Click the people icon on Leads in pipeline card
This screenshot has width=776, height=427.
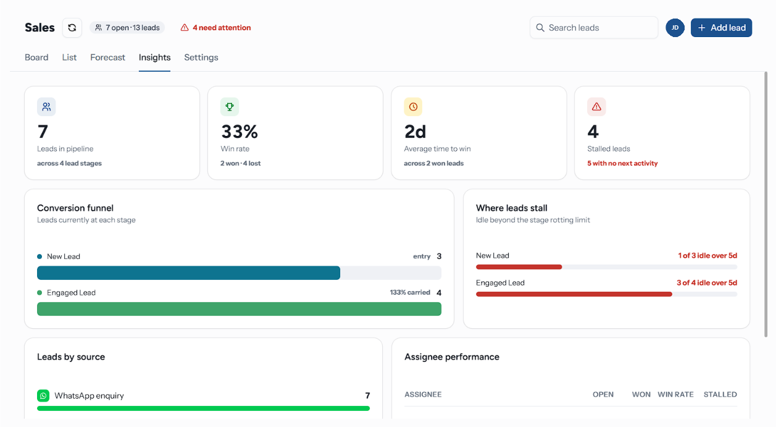coord(46,107)
